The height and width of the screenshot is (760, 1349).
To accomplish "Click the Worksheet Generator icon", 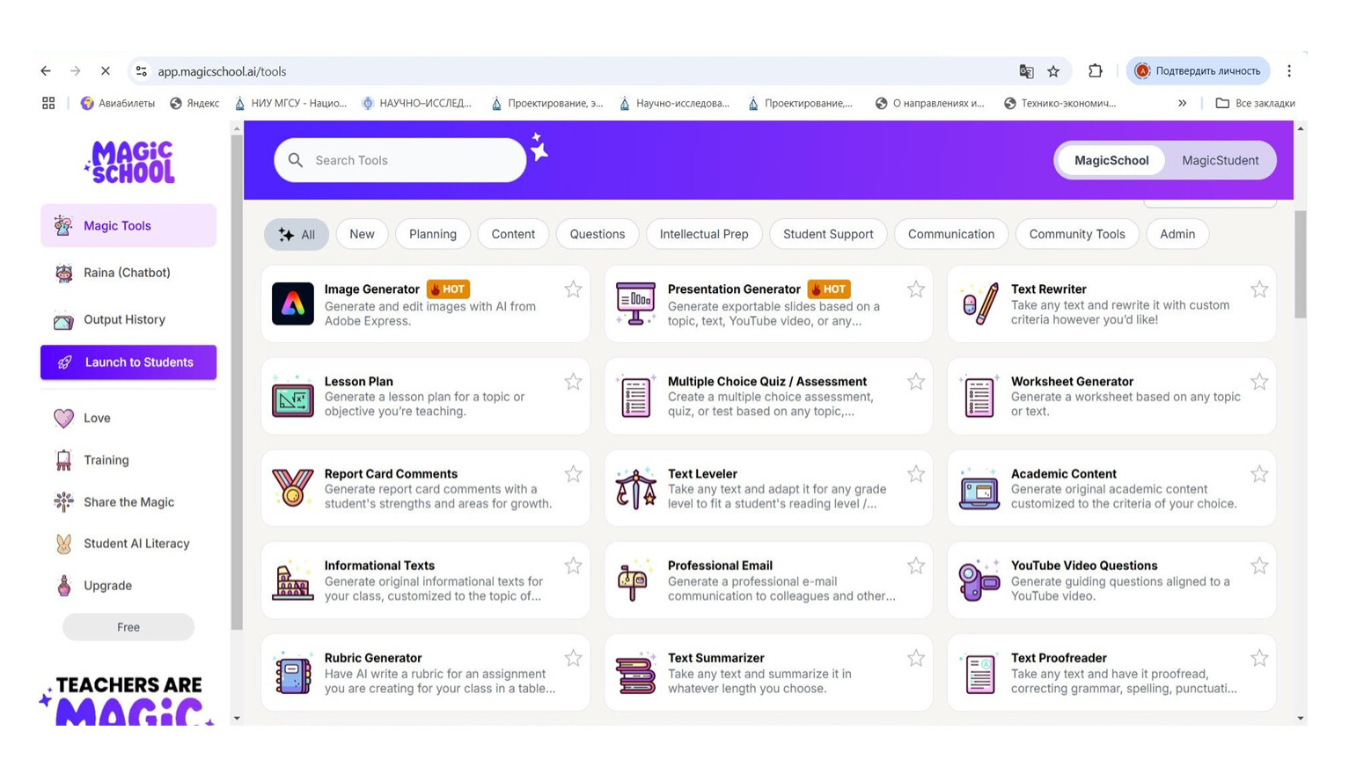I will (x=979, y=397).
